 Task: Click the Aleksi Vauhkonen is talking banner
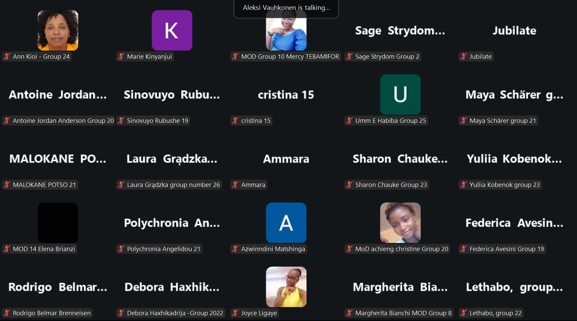tap(286, 8)
